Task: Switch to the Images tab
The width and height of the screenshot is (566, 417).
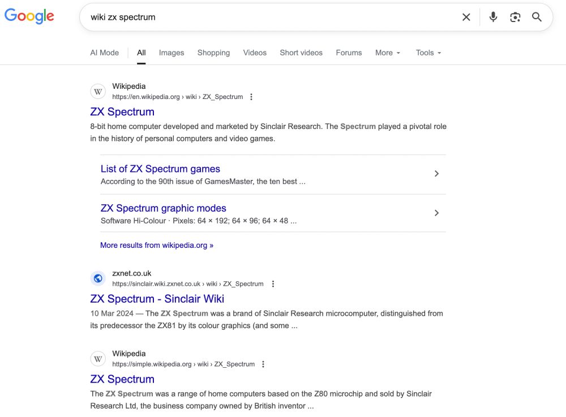Action: pos(171,53)
